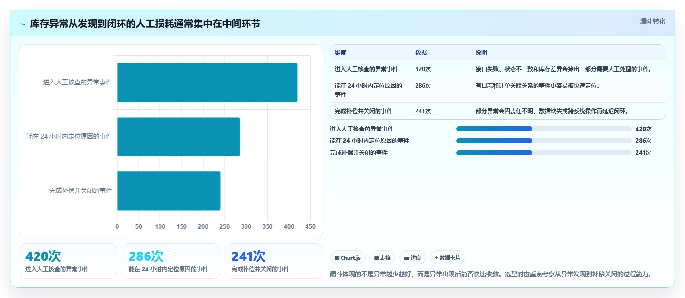The height and width of the screenshot is (298, 685).
Task: Click the 420次 cell in the table
Action: point(423,69)
